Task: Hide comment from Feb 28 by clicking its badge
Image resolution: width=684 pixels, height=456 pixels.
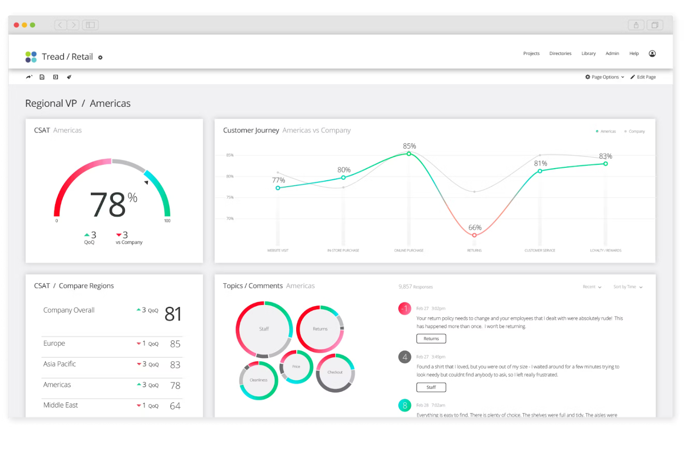Action: click(404, 405)
